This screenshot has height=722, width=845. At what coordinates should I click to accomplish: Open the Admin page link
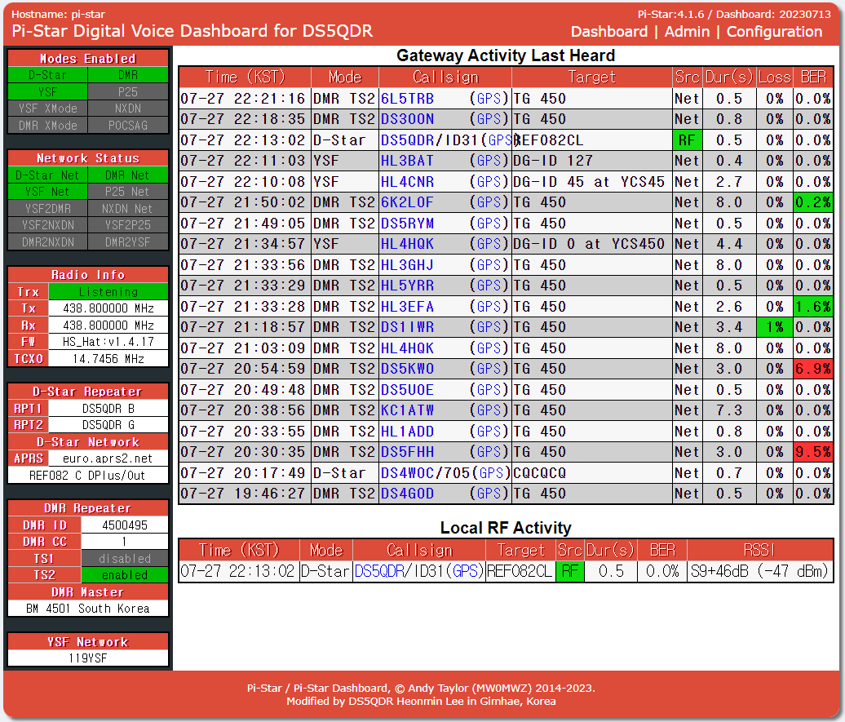[687, 31]
